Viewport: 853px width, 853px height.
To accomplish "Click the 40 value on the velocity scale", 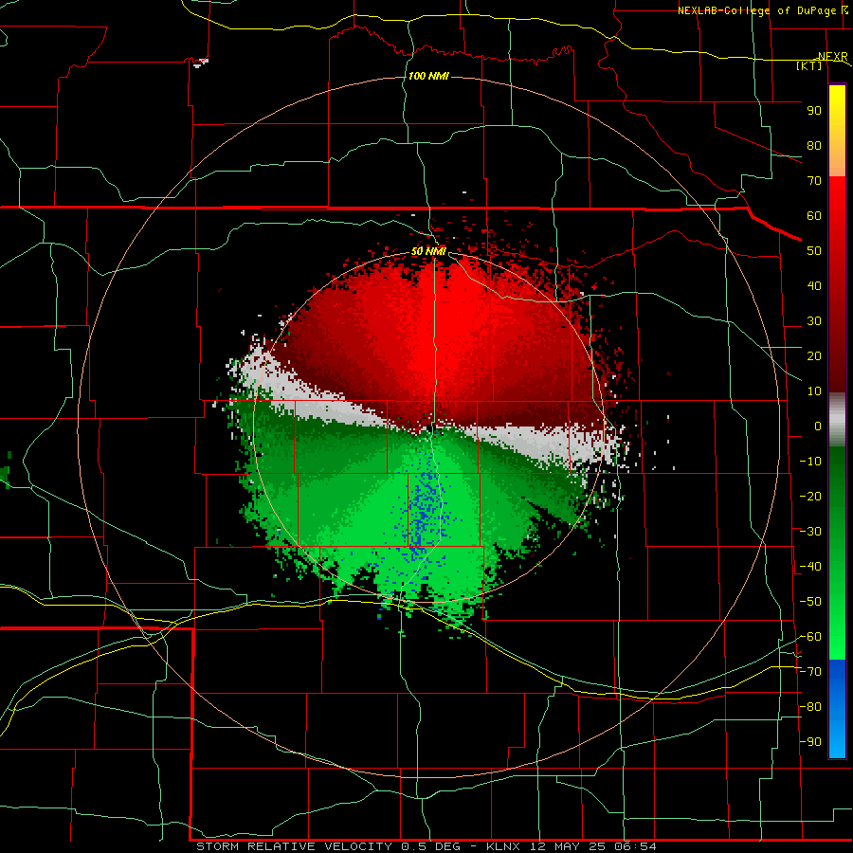I will tap(814, 286).
